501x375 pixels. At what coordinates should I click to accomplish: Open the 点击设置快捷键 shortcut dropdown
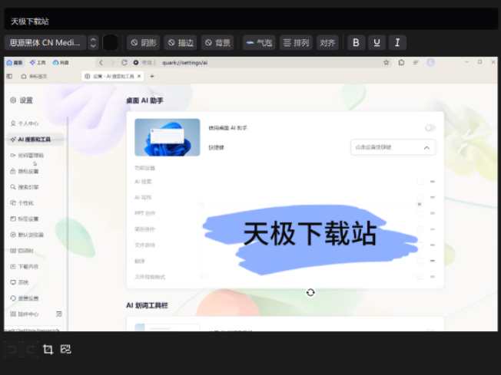(x=393, y=147)
